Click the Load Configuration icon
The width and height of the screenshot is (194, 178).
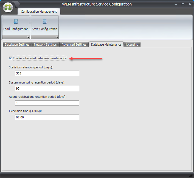pos(16,21)
